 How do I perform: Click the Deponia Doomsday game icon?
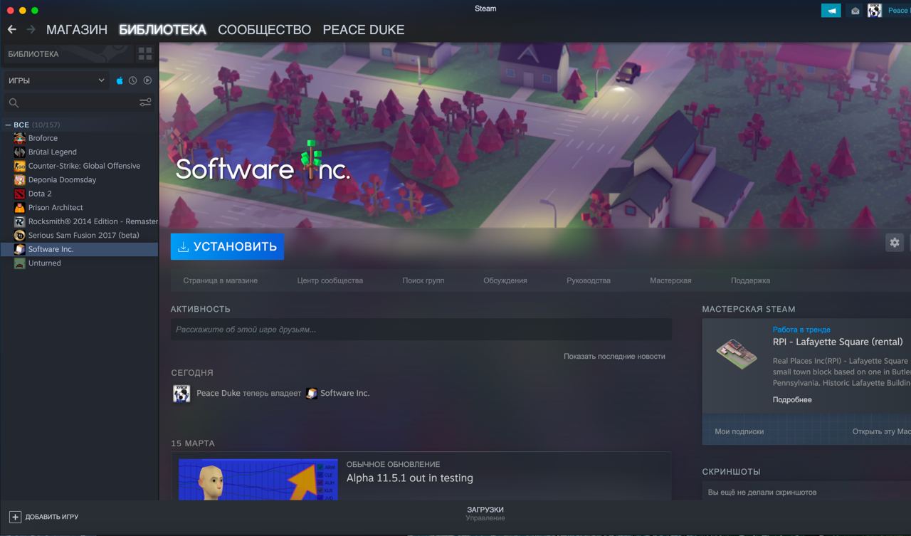tap(20, 179)
